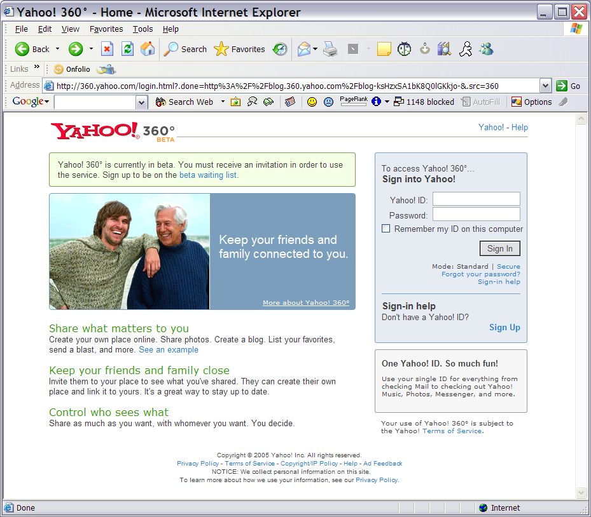Screen dimensions: 591x517
Task: Click the Refresh page icon
Action: (127, 49)
